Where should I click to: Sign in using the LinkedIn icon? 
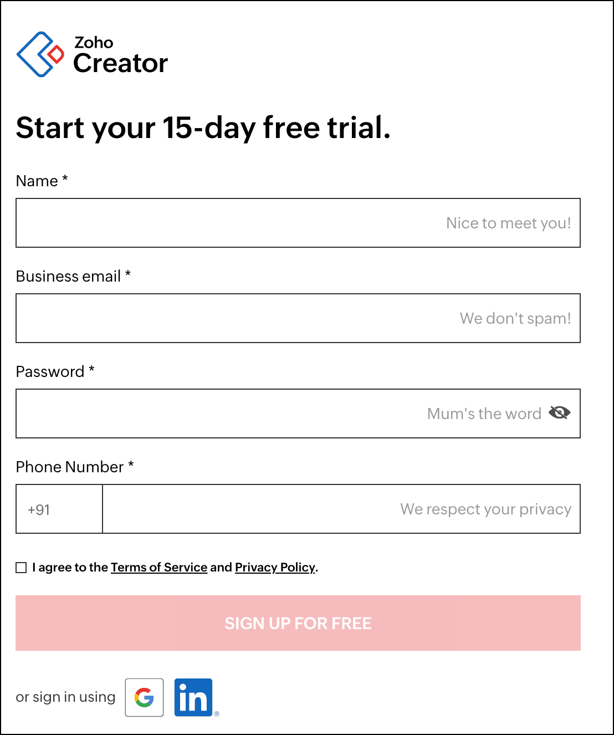click(193, 697)
